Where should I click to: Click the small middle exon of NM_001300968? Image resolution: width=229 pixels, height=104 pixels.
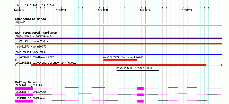point(140,95)
